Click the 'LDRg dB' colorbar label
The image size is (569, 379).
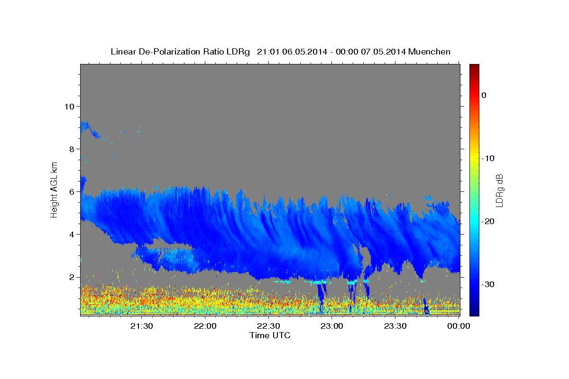coord(499,191)
